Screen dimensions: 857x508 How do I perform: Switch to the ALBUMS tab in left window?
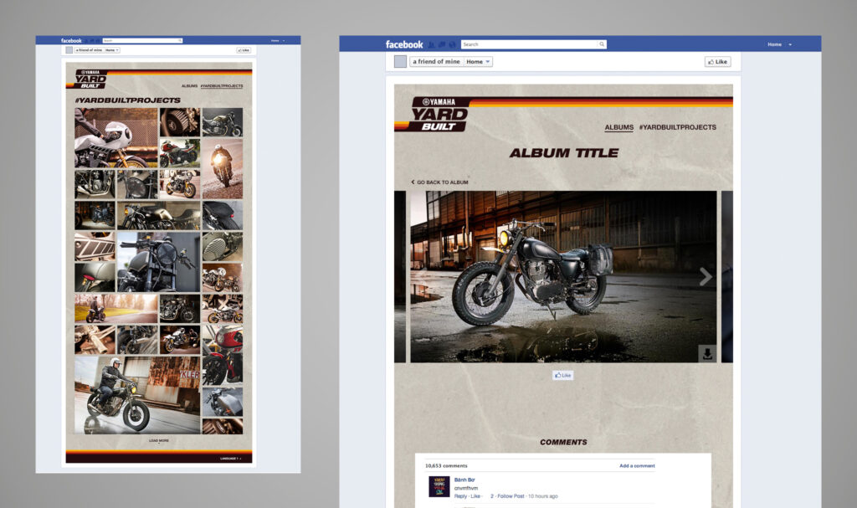[x=190, y=86]
